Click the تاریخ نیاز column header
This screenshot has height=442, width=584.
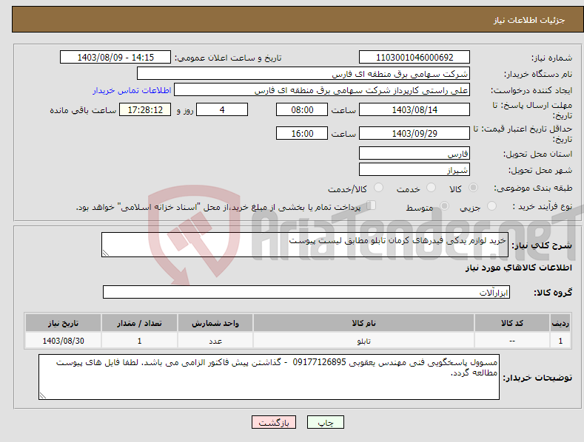pos(63,323)
